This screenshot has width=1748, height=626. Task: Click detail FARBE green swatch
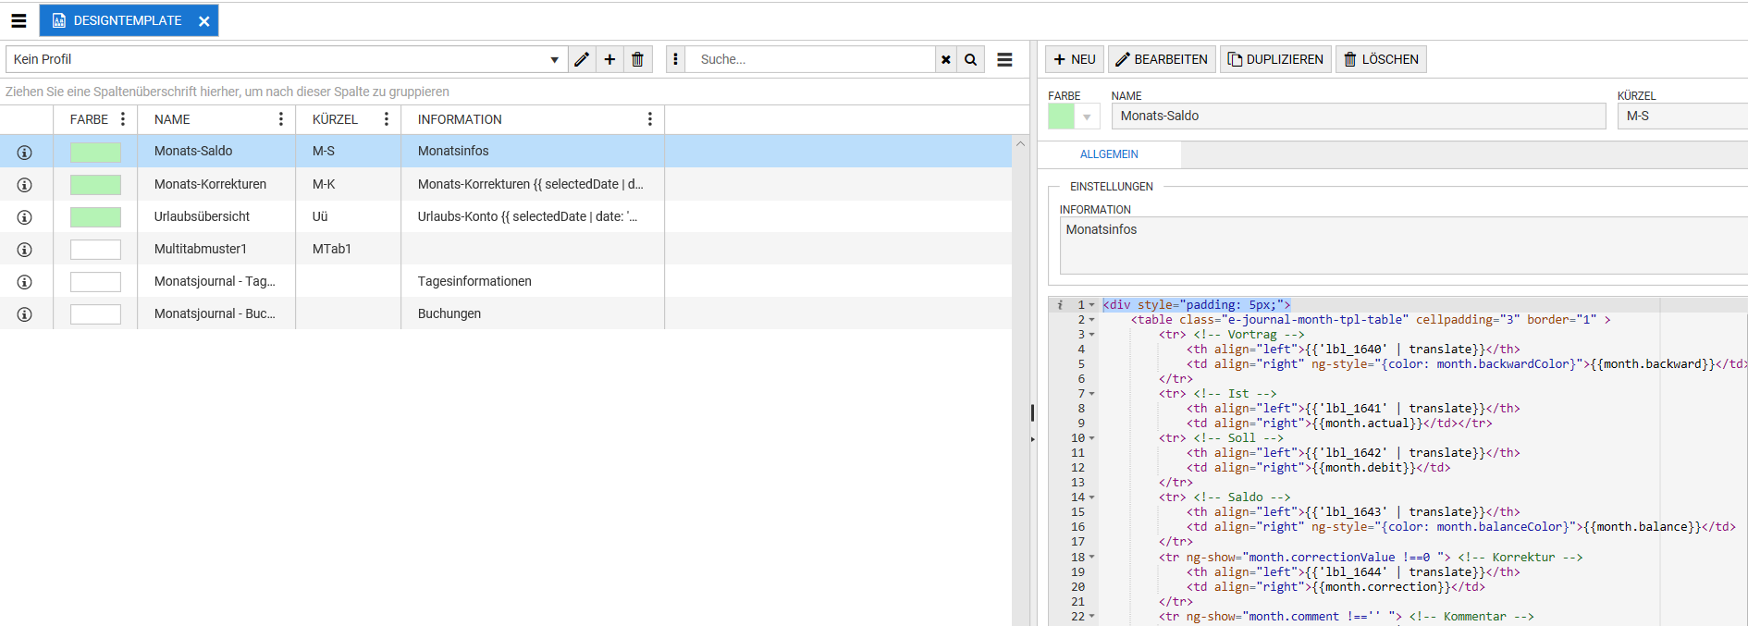[x=1062, y=117]
